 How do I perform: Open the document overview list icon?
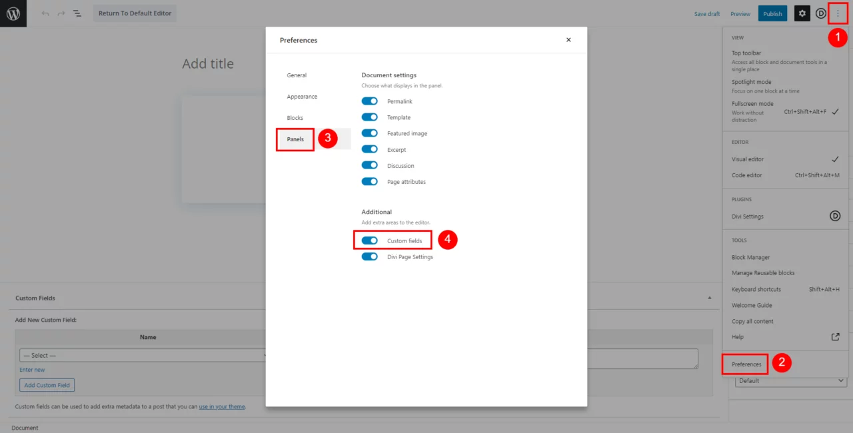click(77, 13)
